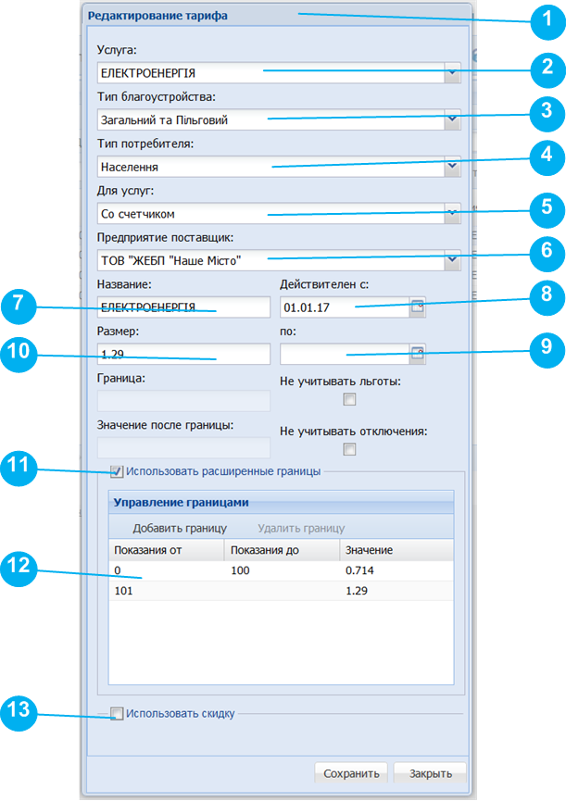
Task: Click the Название input field
Action: (x=183, y=307)
